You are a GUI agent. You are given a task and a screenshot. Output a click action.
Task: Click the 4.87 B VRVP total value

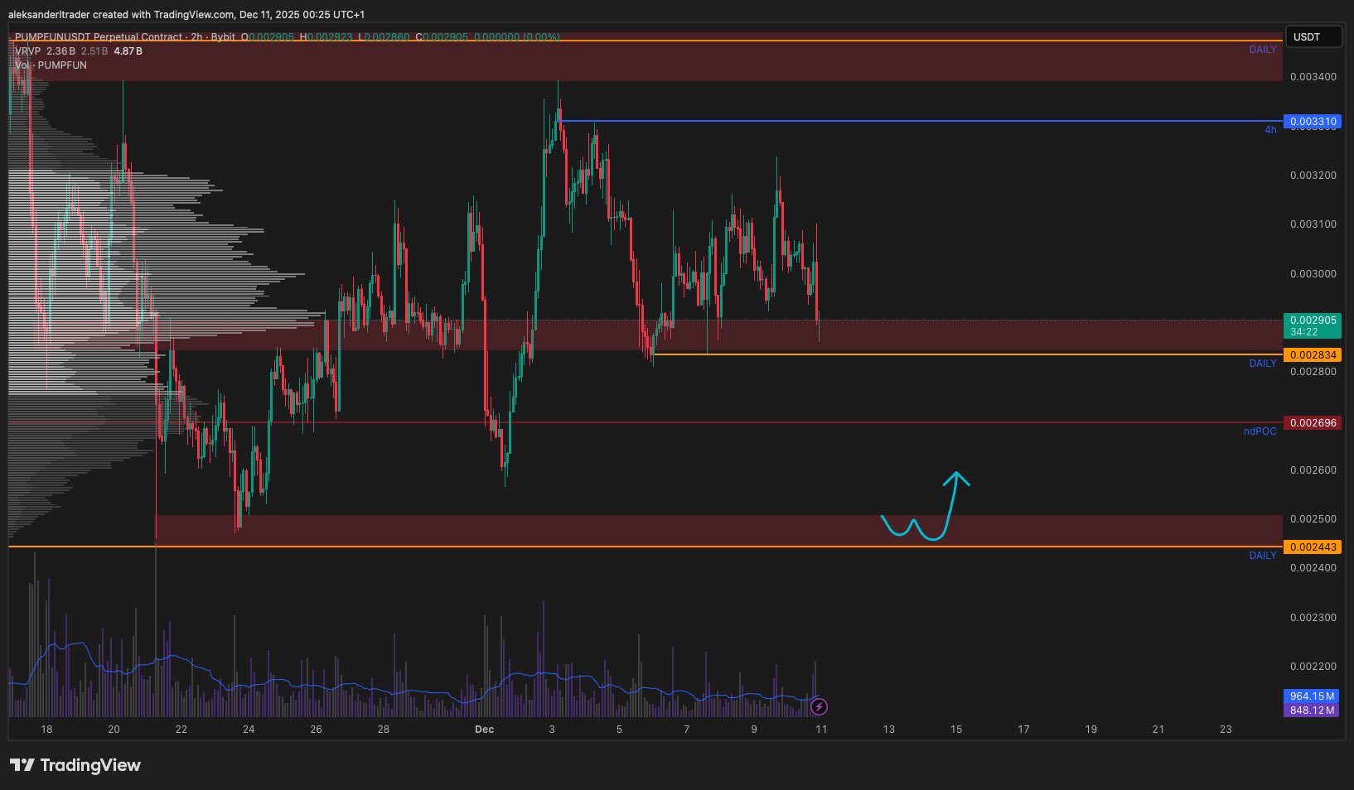pos(128,51)
